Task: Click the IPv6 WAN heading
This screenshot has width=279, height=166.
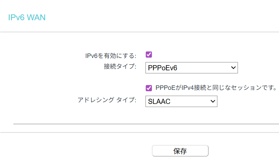Action: pyautogui.click(x=27, y=17)
